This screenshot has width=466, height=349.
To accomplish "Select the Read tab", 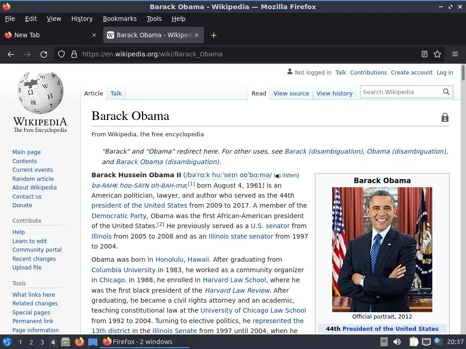I will (x=259, y=93).
